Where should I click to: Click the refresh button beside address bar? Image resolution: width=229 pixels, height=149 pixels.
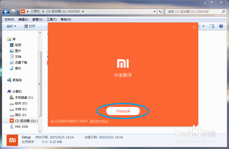160,12
